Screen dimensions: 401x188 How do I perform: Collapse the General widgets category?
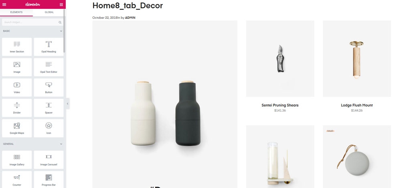coord(61,144)
